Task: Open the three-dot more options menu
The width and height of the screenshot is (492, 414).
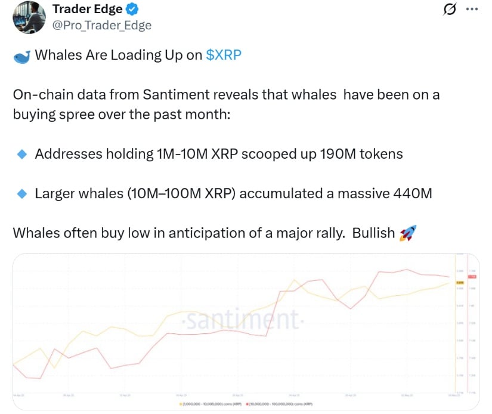Action: click(472, 9)
